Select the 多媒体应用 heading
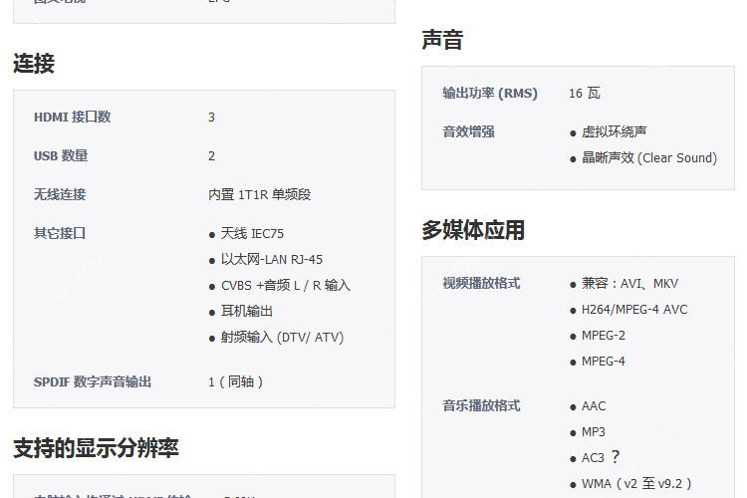 [x=473, y=230]
